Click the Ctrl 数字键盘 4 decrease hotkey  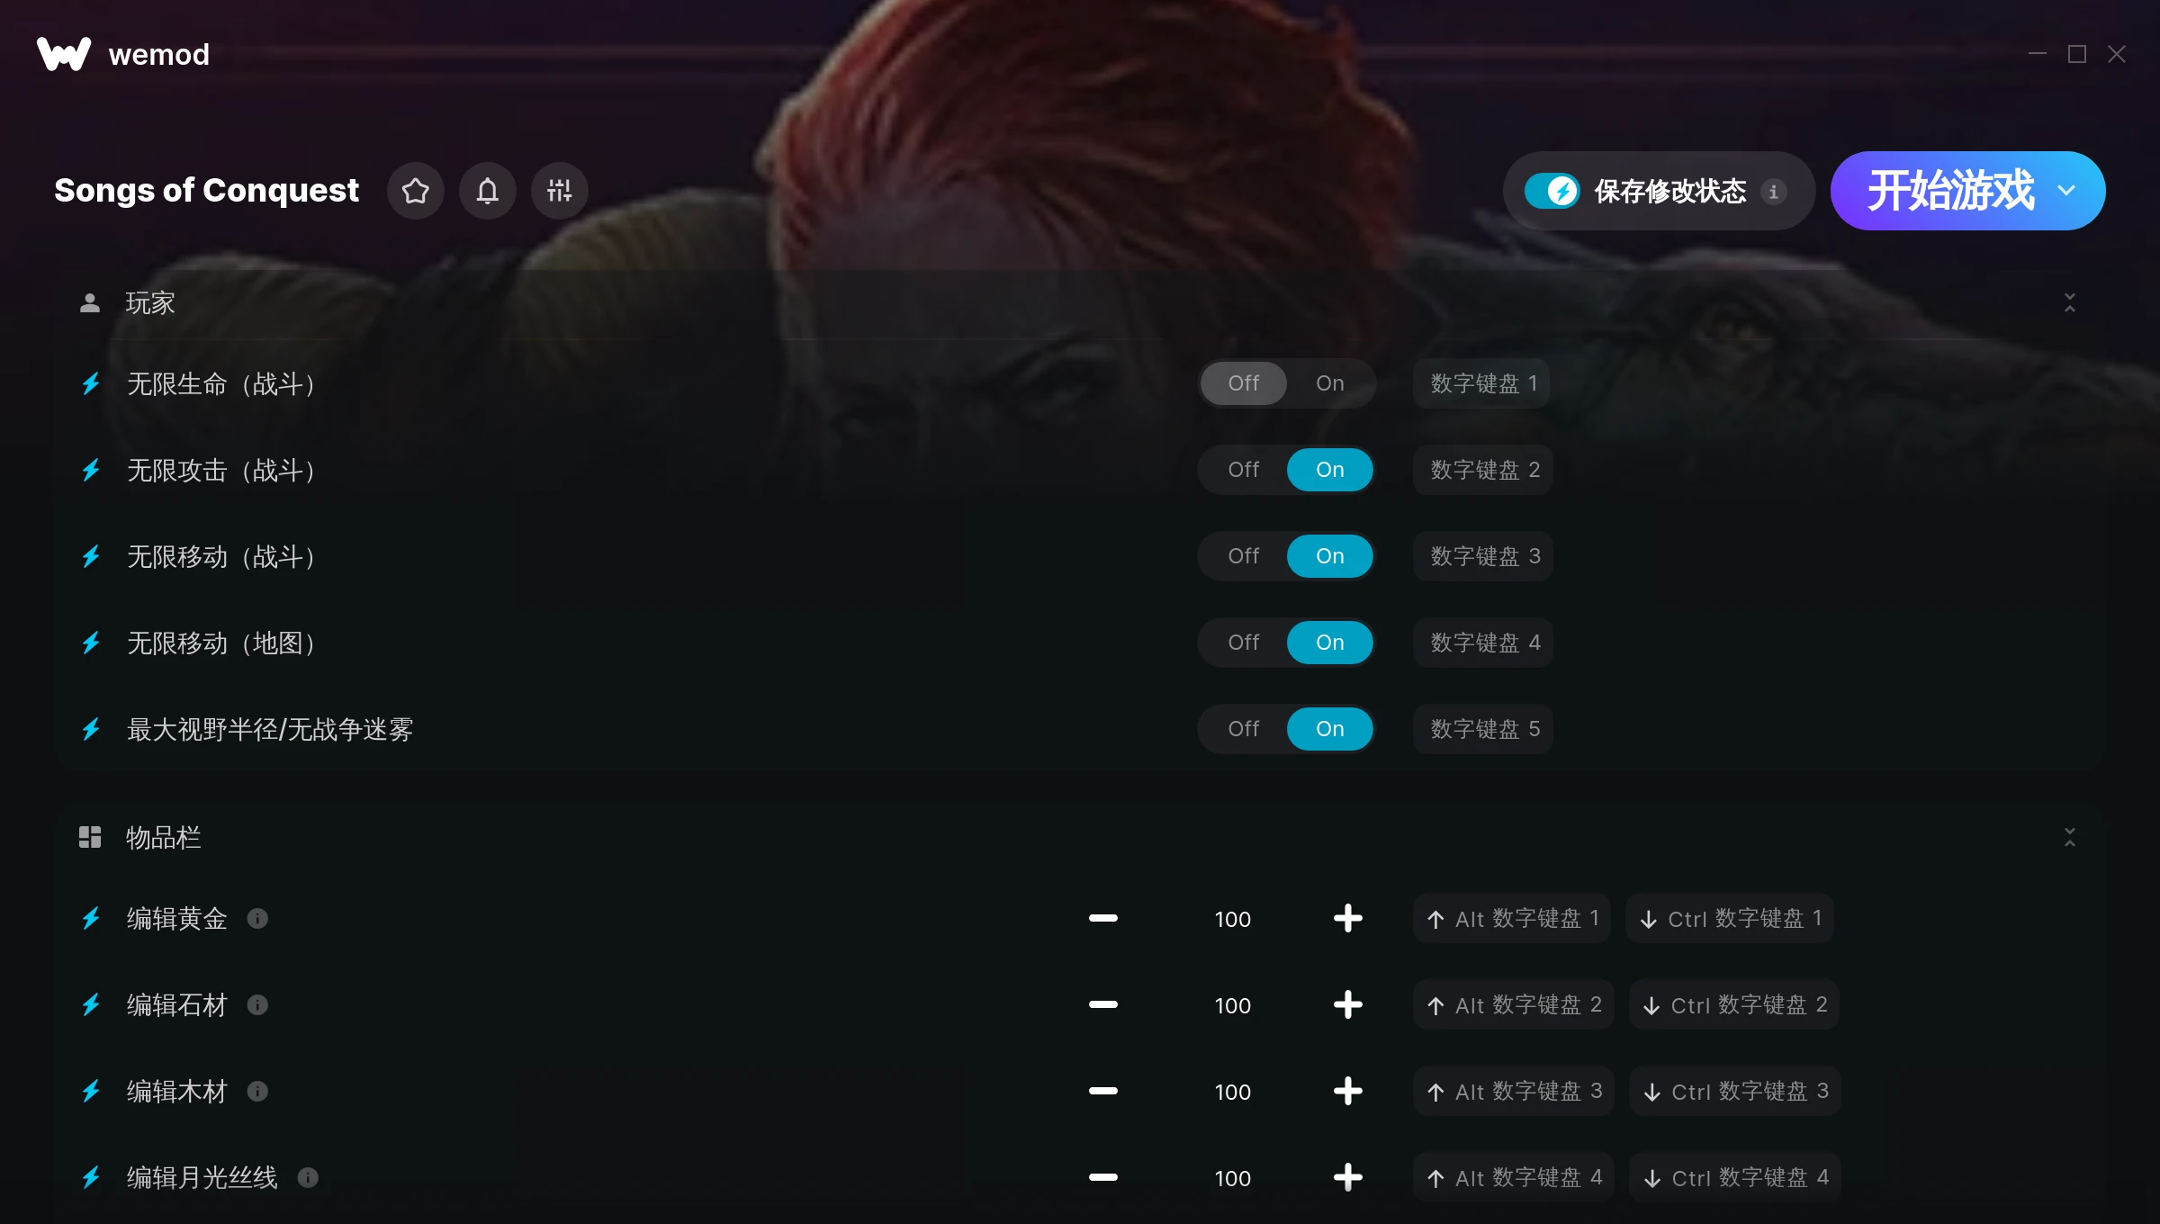(x=1735, y=1177)
